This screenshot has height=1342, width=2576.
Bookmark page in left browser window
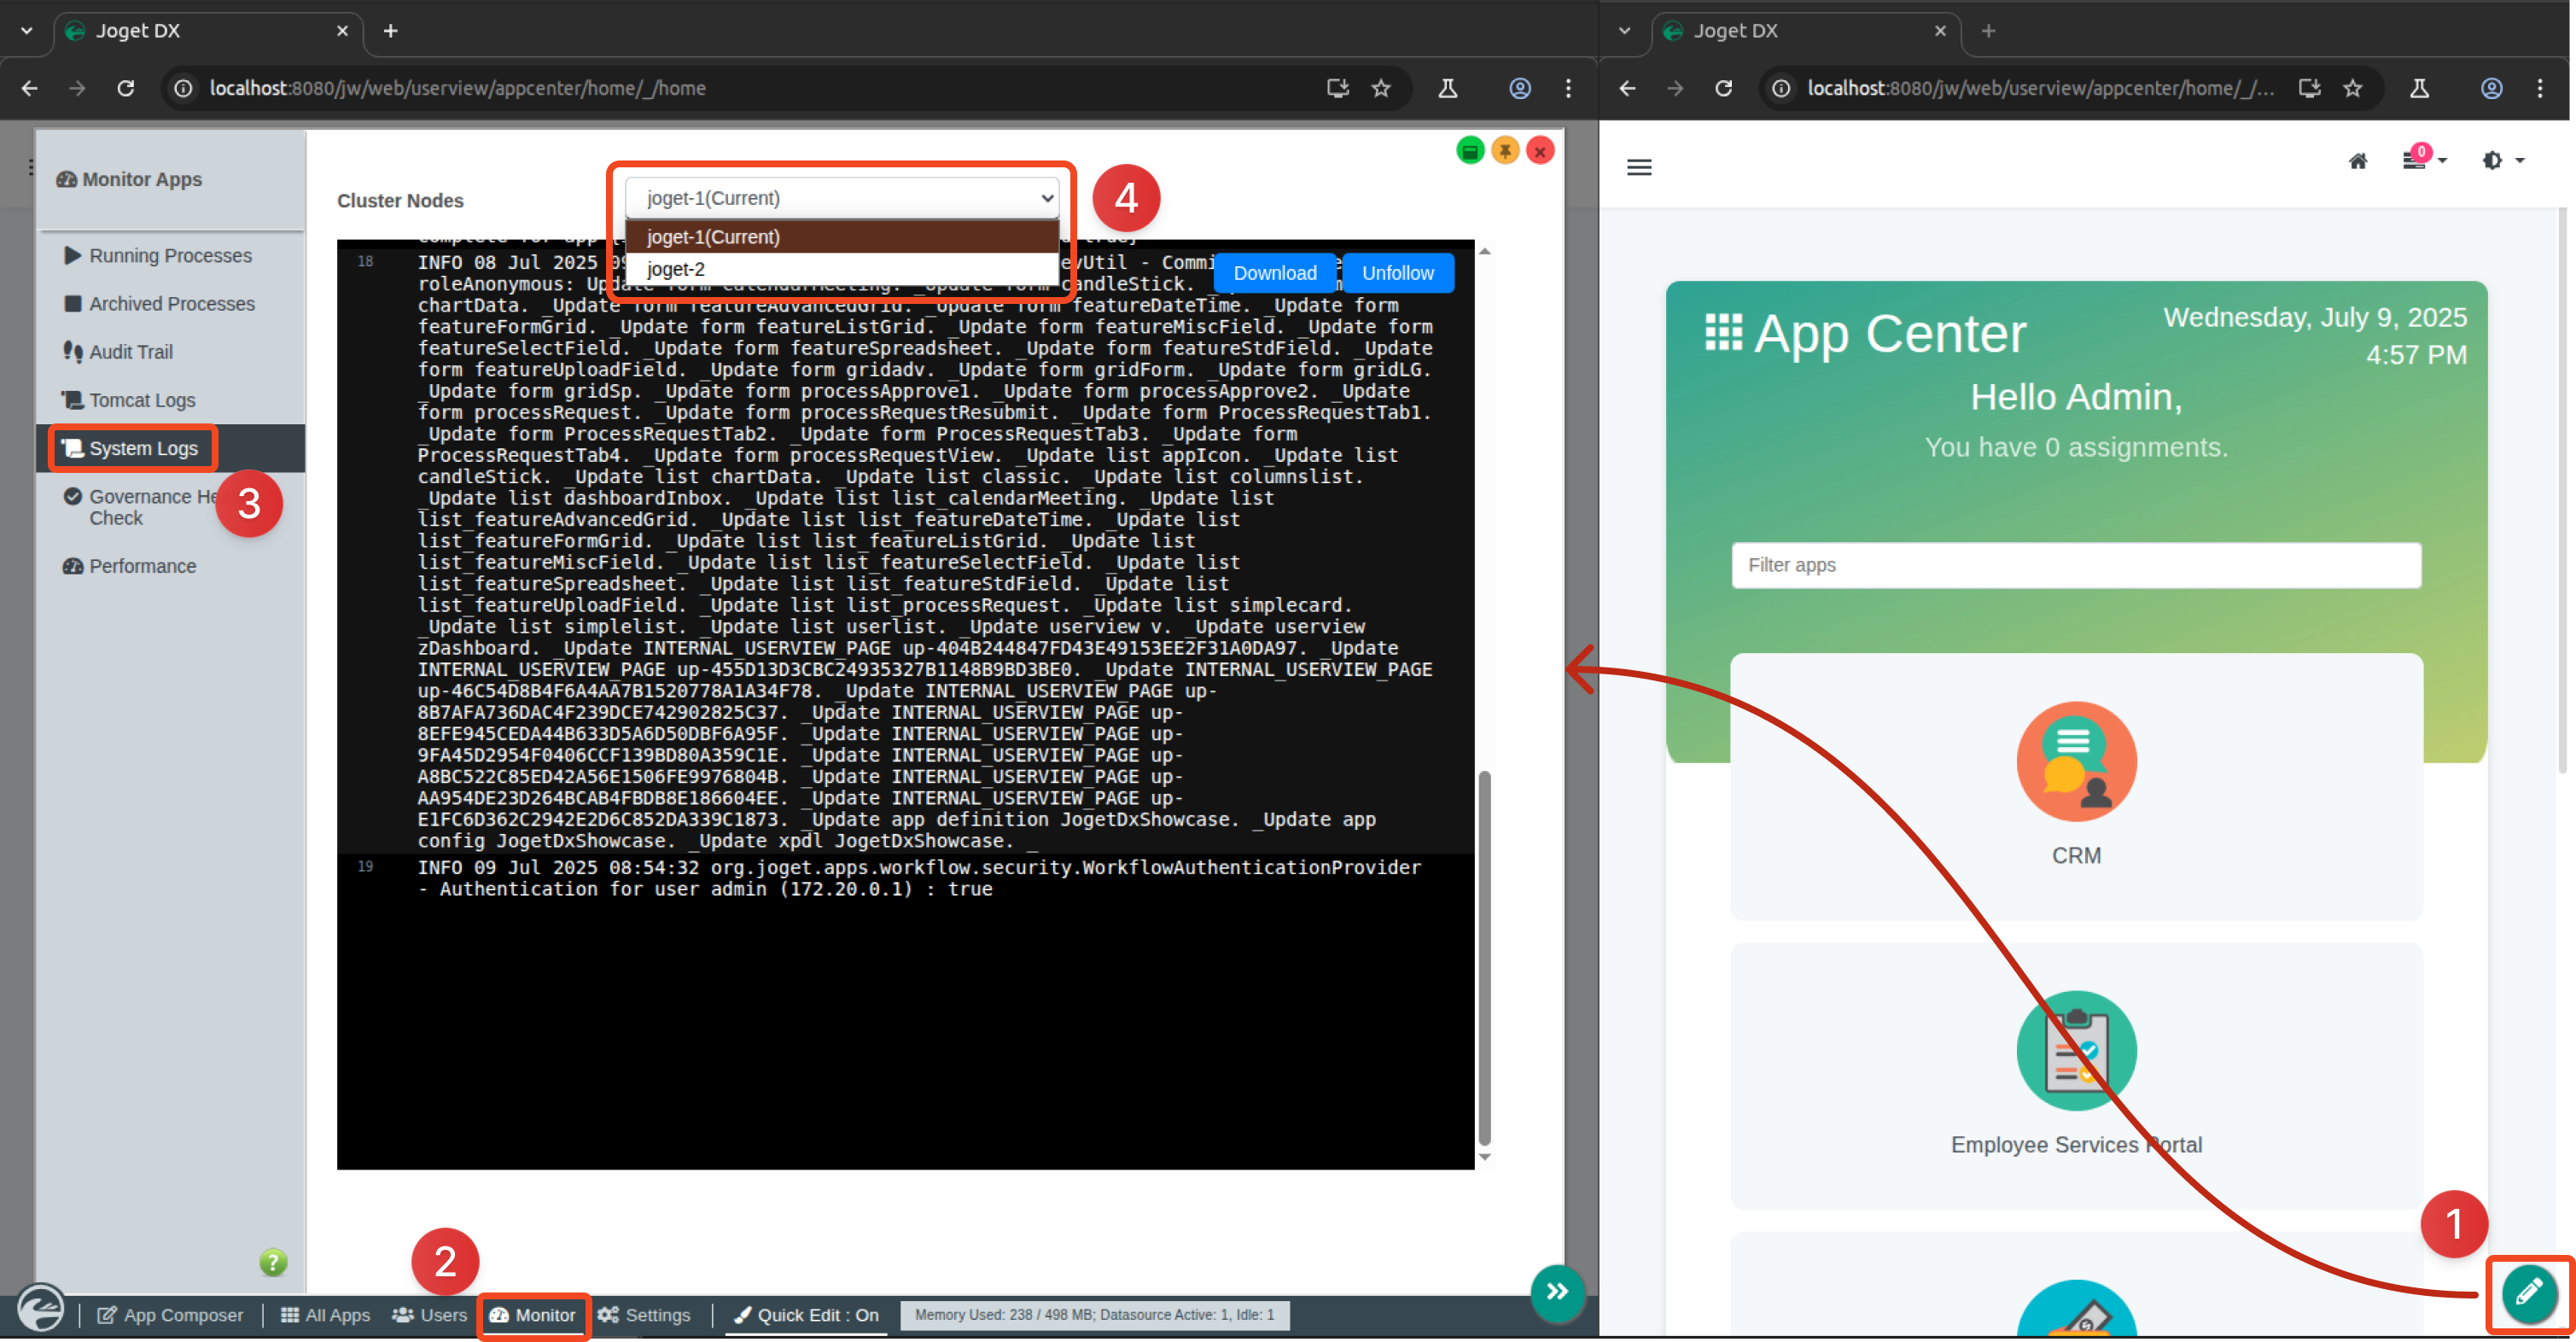[x=1380, y=88]
